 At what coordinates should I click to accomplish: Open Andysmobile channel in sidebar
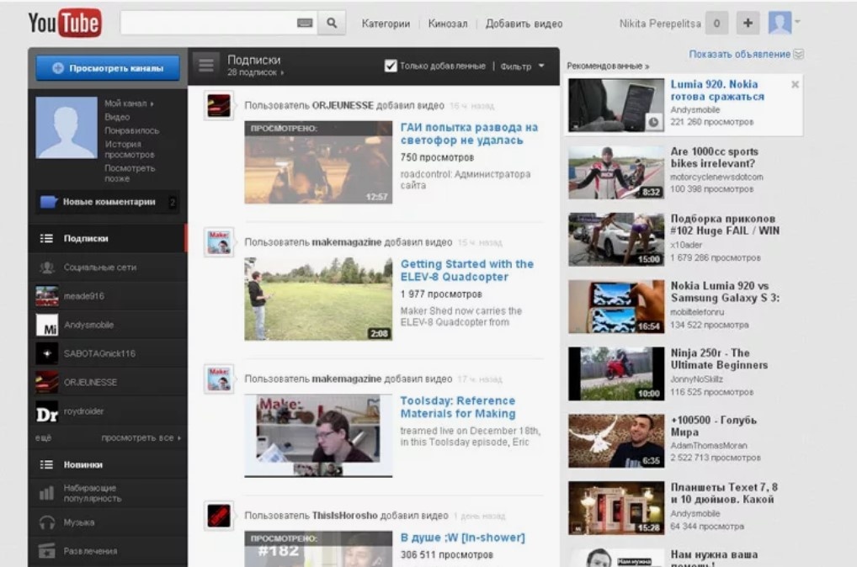(108, 325)
